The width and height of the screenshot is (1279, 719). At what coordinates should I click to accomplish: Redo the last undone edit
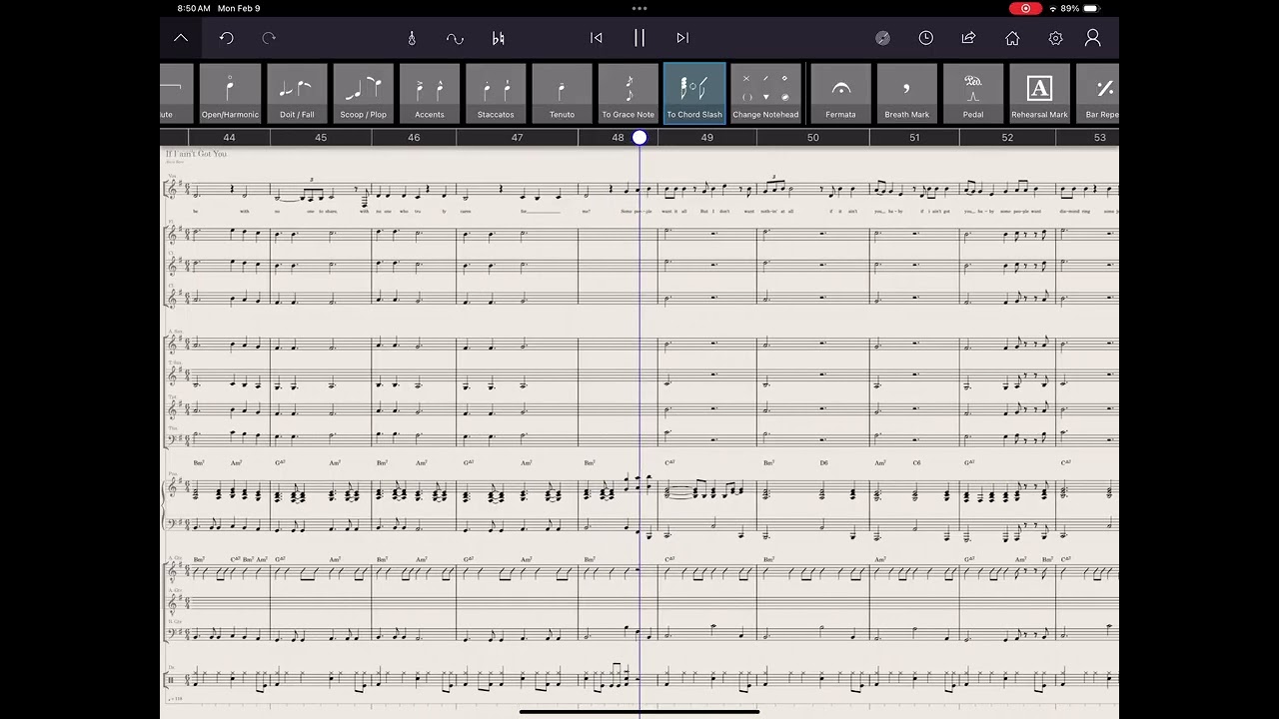[269, 38]
